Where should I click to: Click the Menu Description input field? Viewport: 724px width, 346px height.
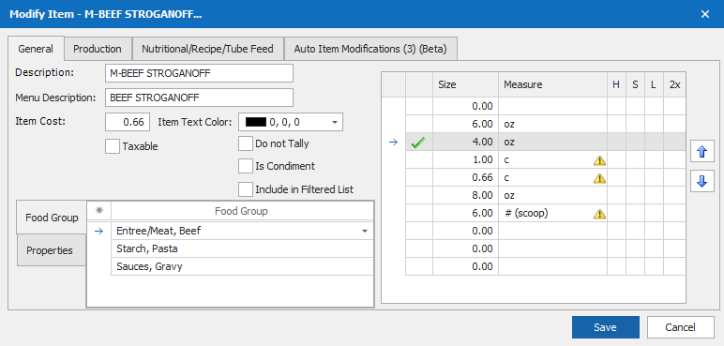click(199, 98)
